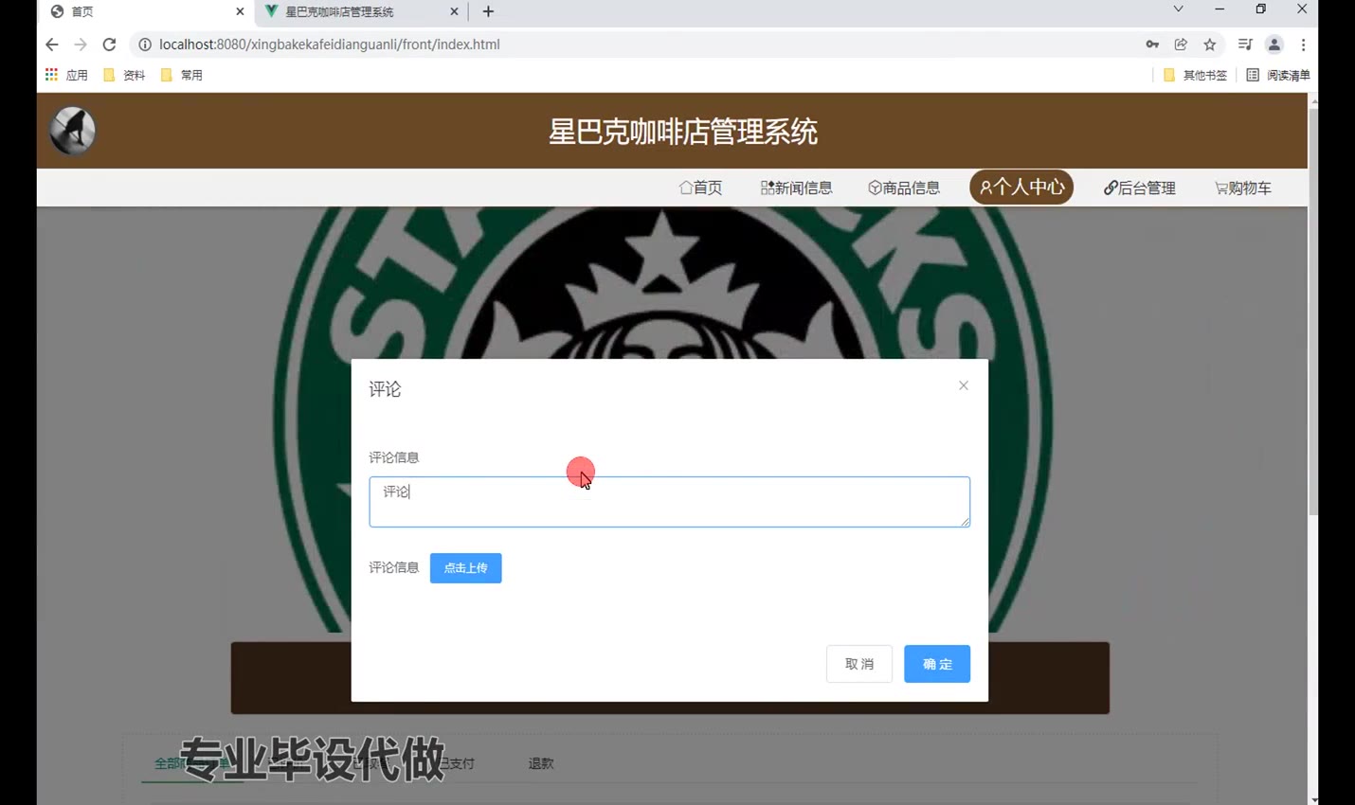The height and width of the screenshot is (805, 1355).
Task: Open the 其他书签 bookmarks folder
Action: click(1195, 75)
